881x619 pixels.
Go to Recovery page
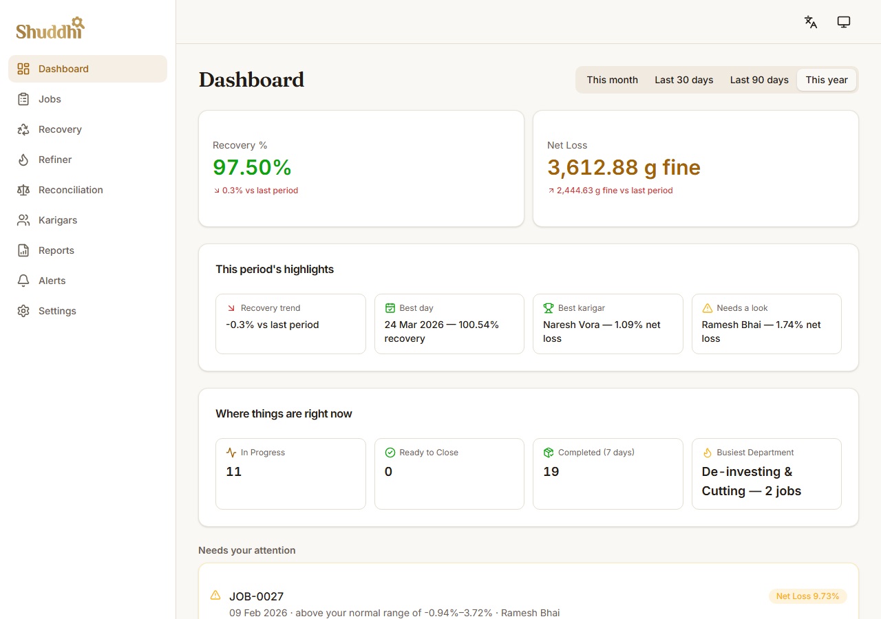coord(87,129)
